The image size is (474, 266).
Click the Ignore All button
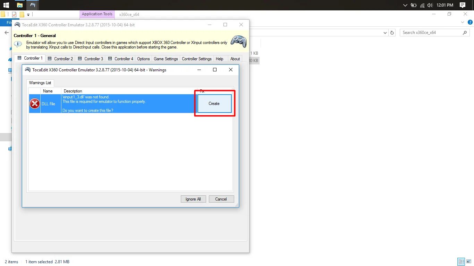click(193, 199)
